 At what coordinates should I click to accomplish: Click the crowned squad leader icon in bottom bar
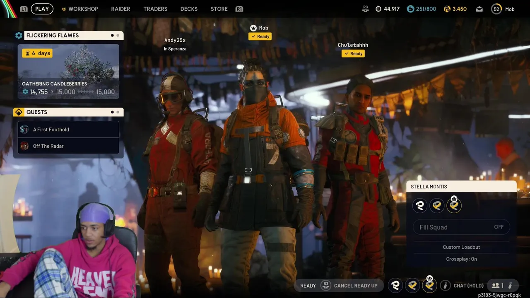[429, 285]
